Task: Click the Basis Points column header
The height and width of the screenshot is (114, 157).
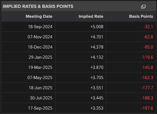Action: point(141,16)
